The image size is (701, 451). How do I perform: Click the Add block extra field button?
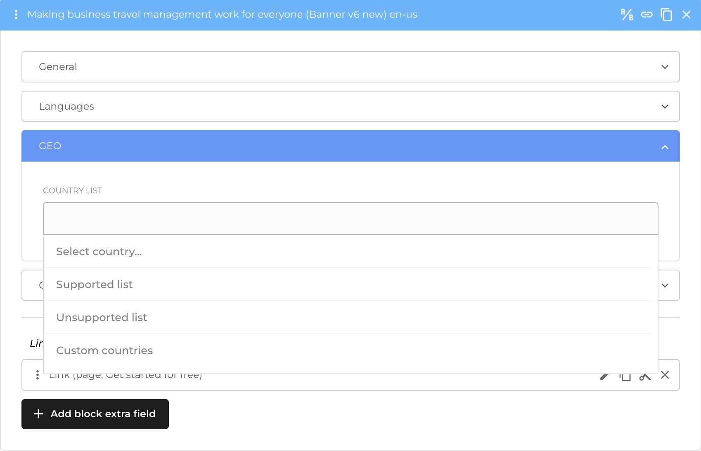point(95,414)
